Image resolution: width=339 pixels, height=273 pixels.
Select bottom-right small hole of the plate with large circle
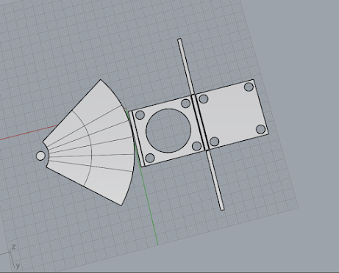pos(196,146)
